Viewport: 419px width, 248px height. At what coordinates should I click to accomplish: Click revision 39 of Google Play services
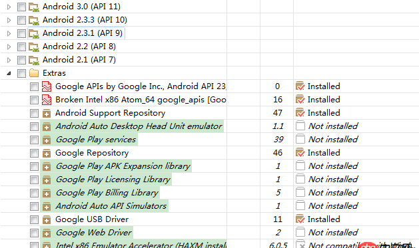[278, 140]
